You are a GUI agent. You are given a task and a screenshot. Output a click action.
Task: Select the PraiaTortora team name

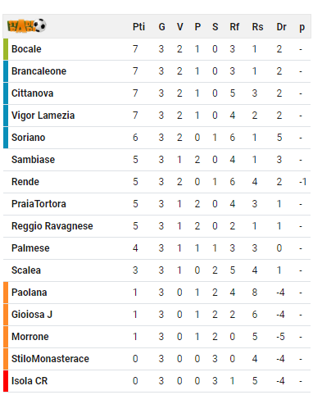[x=39, y=204]
